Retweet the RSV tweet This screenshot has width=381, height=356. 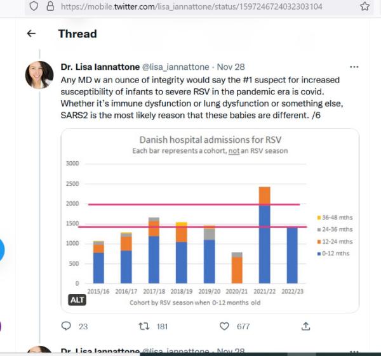[144, 326]
